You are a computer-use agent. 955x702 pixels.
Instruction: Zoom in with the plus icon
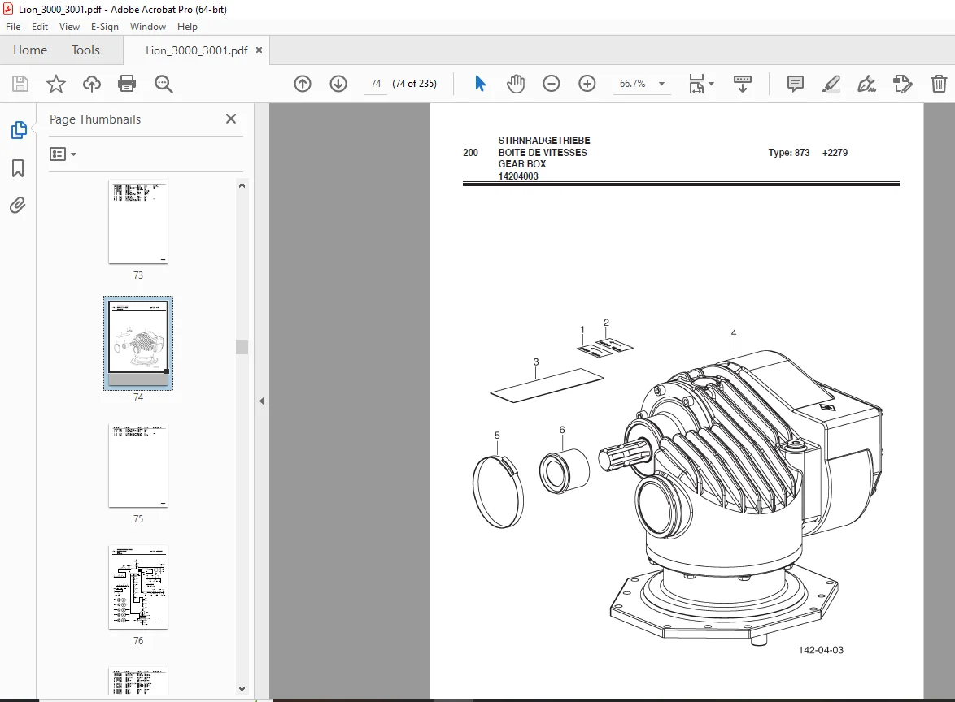(587, 84)
